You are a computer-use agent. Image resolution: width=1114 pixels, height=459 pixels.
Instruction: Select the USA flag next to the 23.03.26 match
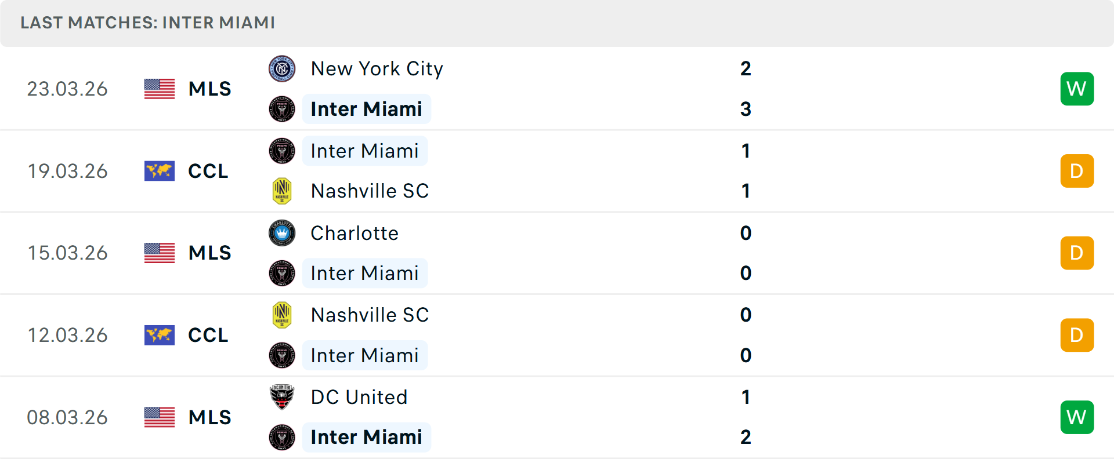pyautogui.click(x=159, y=89)
